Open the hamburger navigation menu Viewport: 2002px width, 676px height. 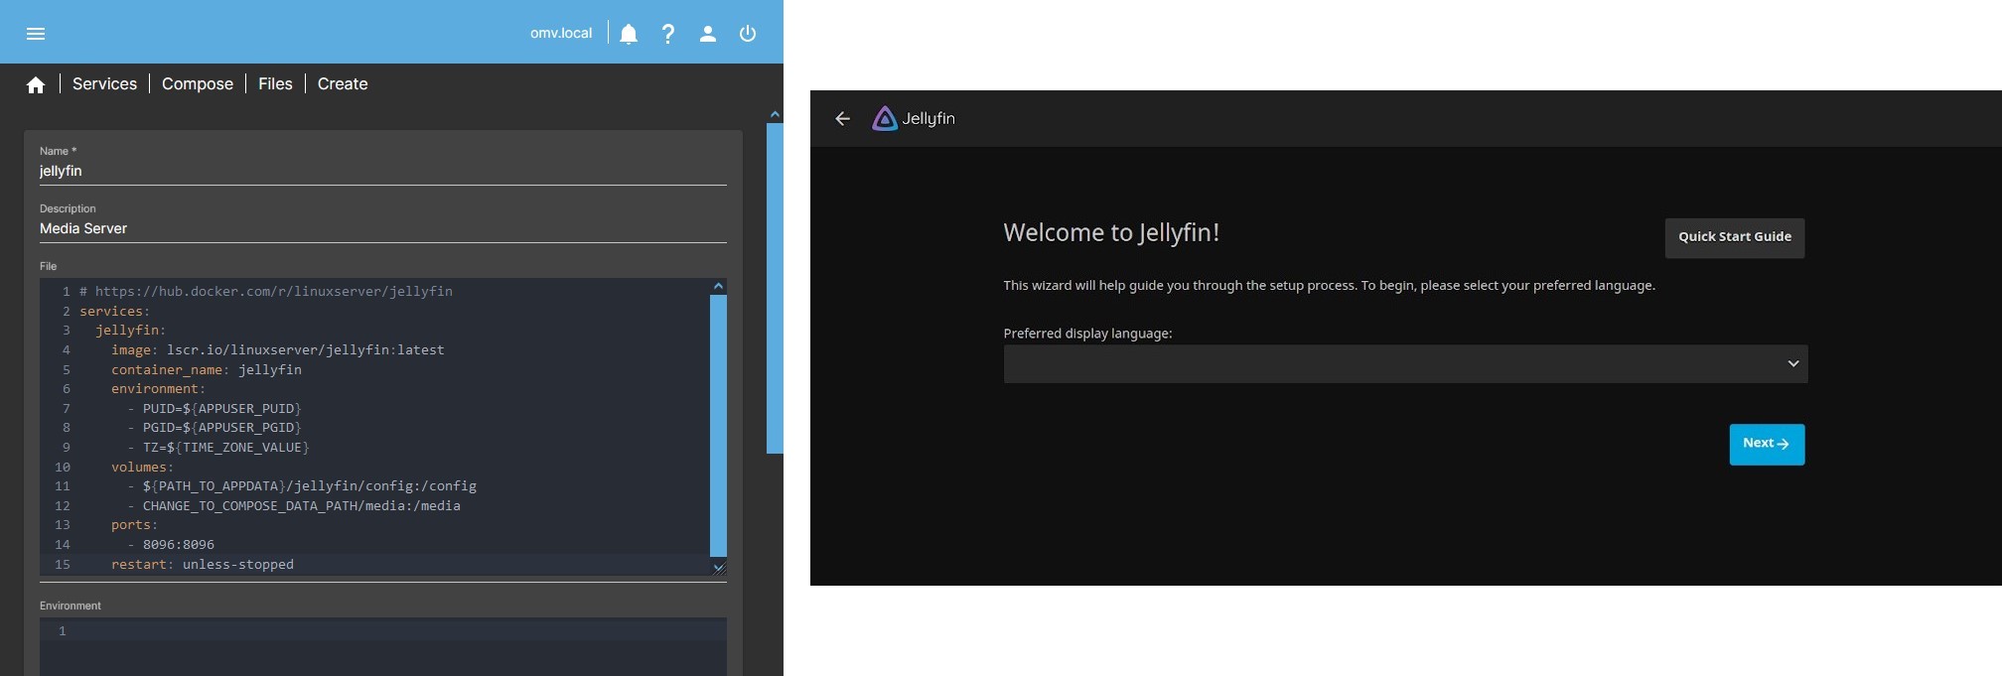(36, 34)
